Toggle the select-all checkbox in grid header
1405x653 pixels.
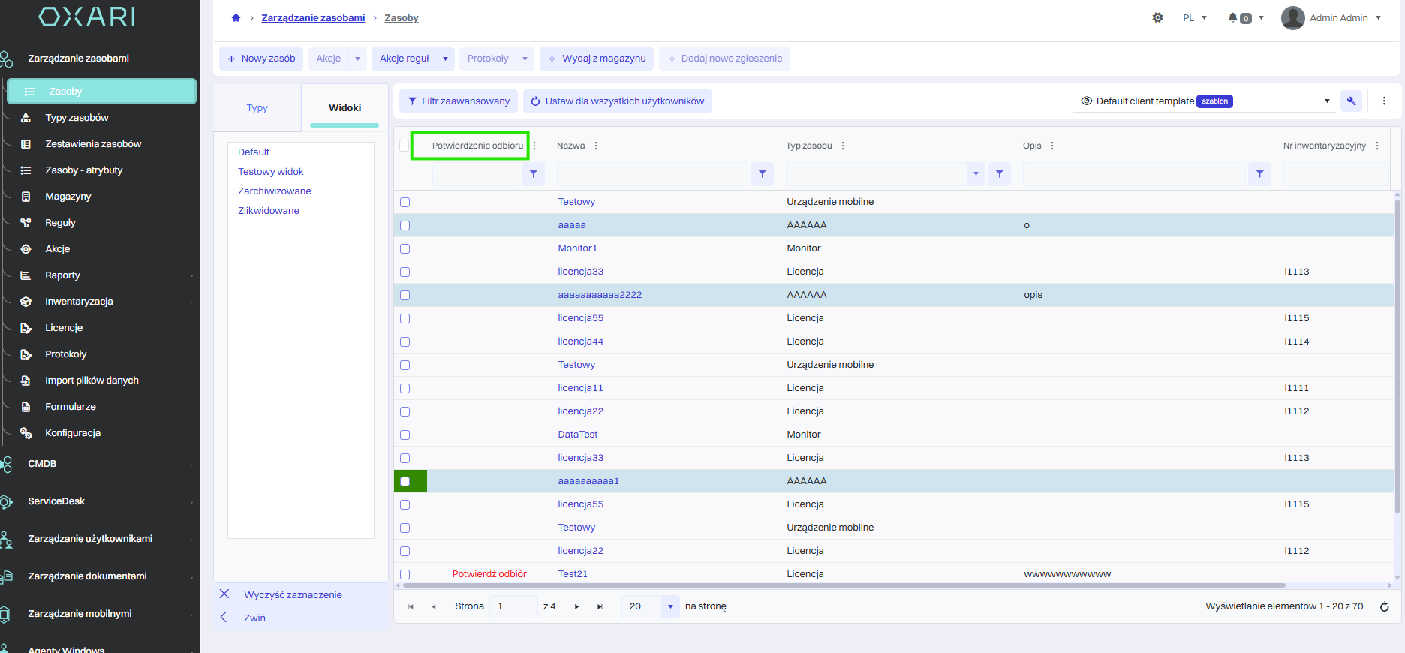(x=405, y=146)
